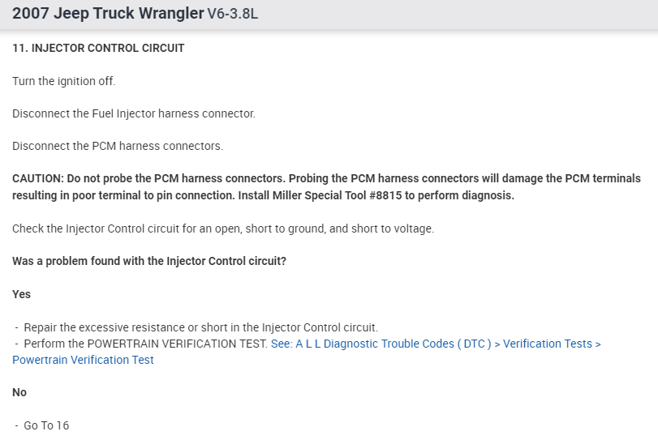Click the bold CAUTION label

pyautogui.click(x=37, y=178)
